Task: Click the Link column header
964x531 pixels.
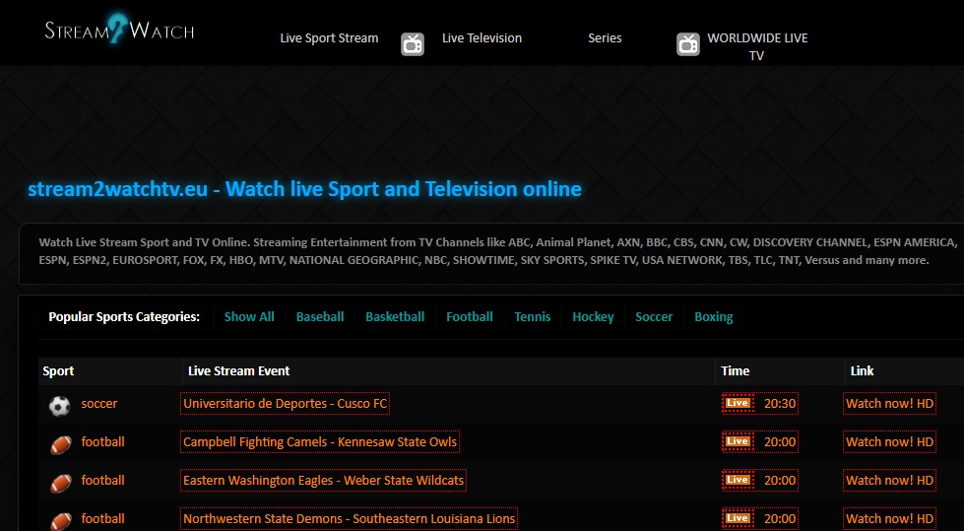Action: pyautogui.click(x=862, y=371)
